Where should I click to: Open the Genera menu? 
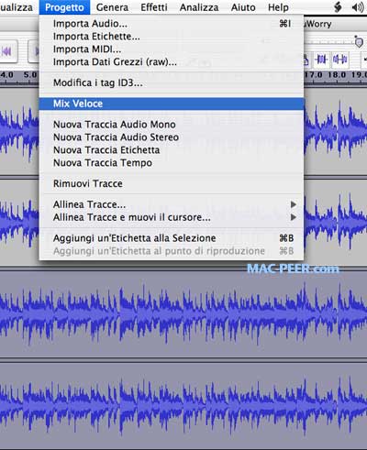tap(112, 7)
